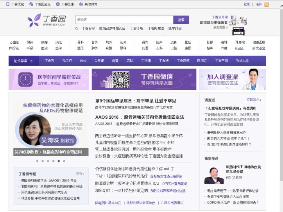283x212 pixels.
Task: Open 美国骨科医师学会 (AAOS) 2016 年会 topic
Action: [49, 180]
